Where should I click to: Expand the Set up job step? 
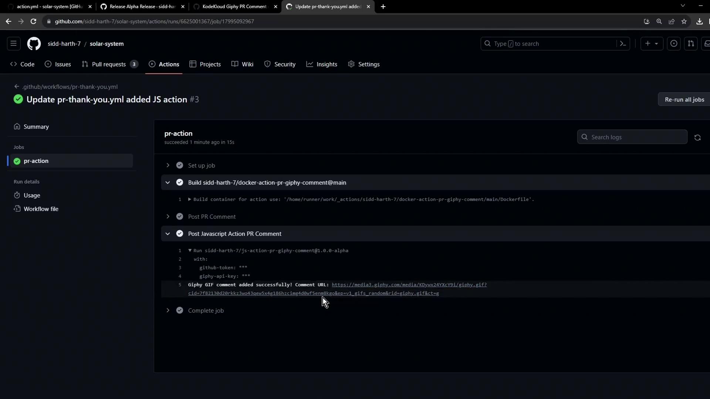pos(168,166)
